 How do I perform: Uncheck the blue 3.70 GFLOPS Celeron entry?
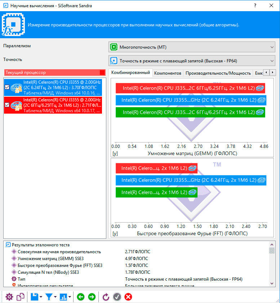[x=8, y=87]
